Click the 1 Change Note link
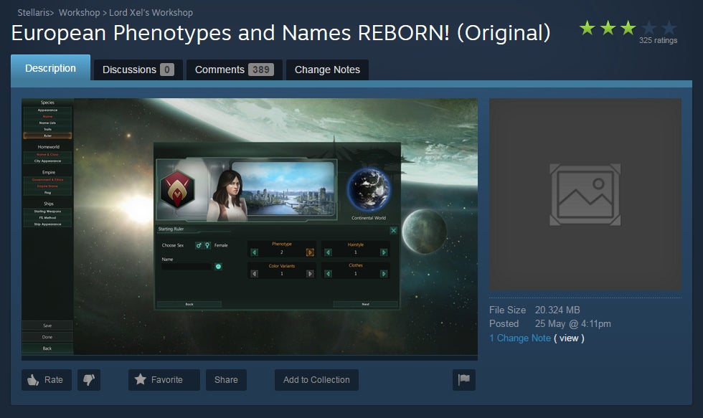The height and width of the screenshot is (418, 703). [520, 338]
